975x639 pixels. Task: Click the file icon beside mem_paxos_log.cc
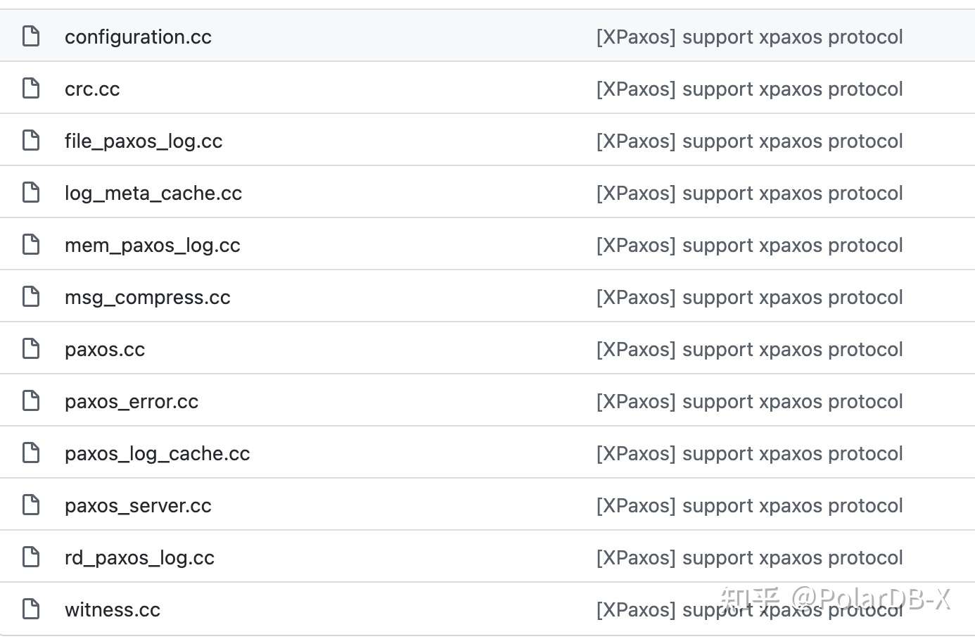[x=31, y=244]
